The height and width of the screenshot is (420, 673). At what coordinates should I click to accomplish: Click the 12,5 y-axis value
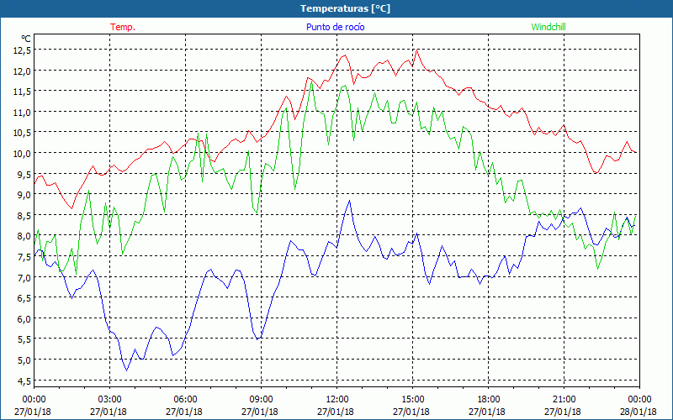coord(23,50)
